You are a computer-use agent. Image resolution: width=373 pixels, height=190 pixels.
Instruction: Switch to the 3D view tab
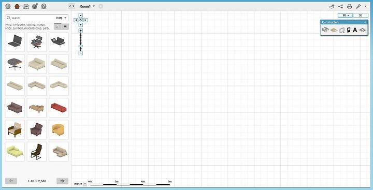[x=361, y=15]
